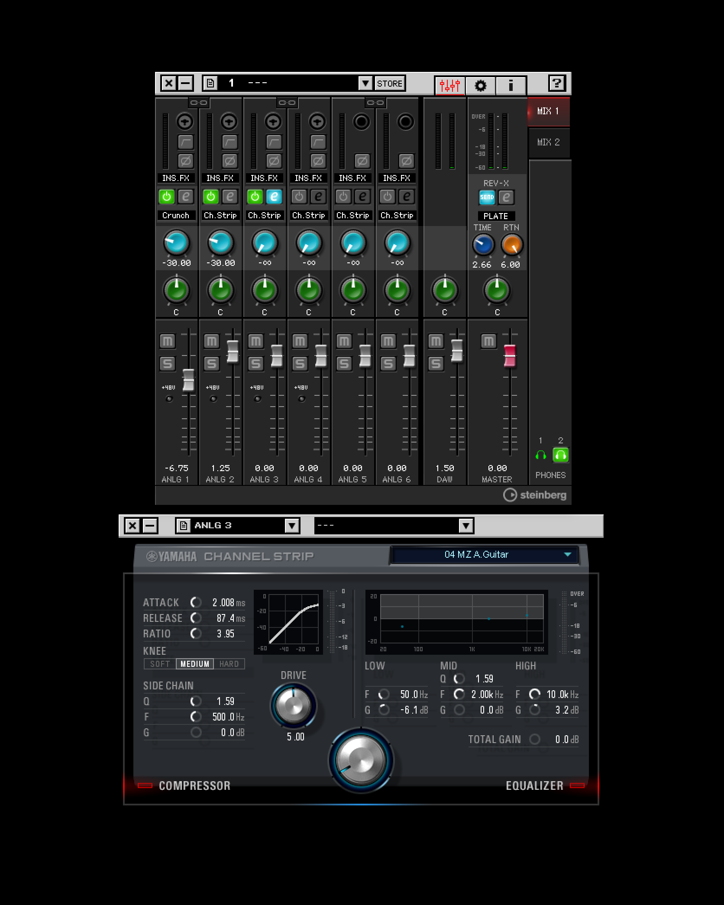Turn off insert effect power on ANLG 2
Screen dimensions: 724x905
click(211, 197)
